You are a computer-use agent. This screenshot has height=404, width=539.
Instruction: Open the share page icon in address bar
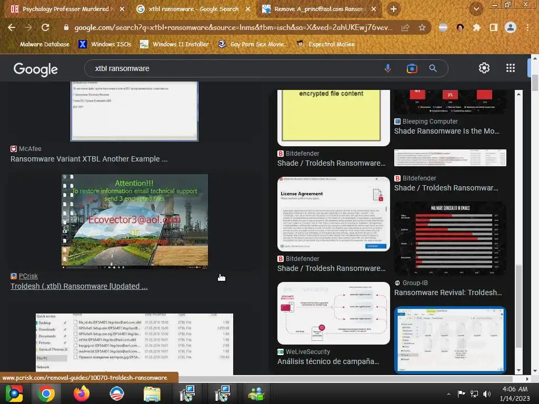pyautogui.click(x=405, y=27)
